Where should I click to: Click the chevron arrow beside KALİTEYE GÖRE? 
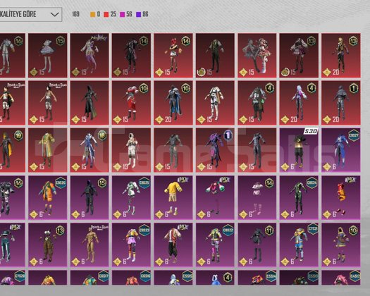pos(54,14)
